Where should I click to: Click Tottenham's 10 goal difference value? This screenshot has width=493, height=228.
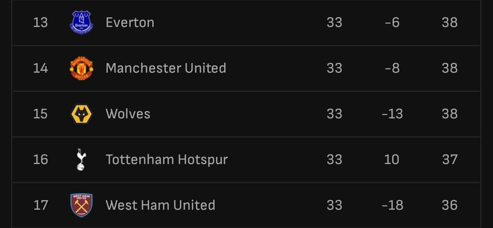coord(392,159)
